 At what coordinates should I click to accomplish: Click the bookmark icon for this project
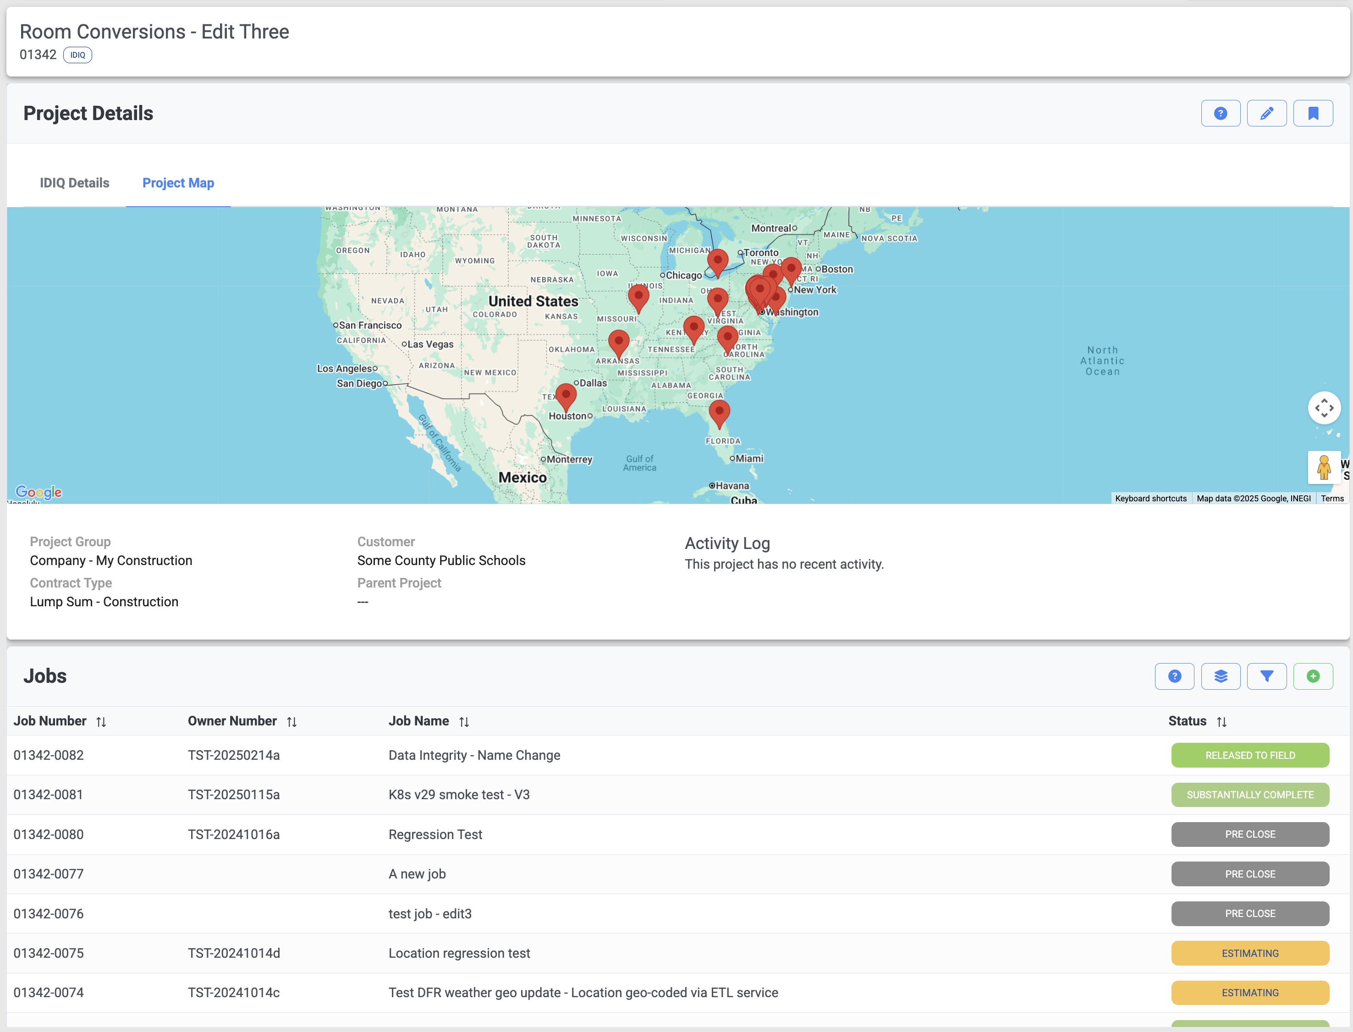coord(1313,113)
